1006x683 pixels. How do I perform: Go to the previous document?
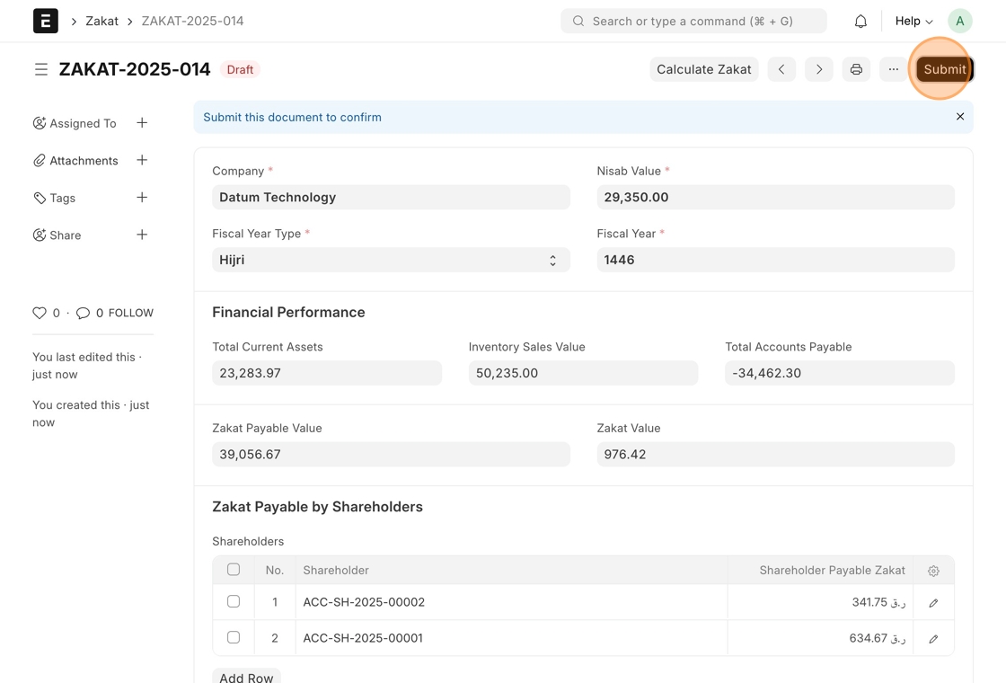[x=781, y=69]
